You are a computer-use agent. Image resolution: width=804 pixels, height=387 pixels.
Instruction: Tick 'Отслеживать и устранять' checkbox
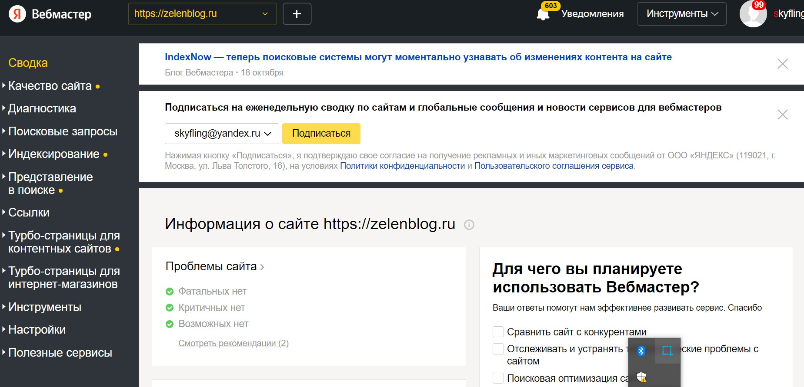498,349
